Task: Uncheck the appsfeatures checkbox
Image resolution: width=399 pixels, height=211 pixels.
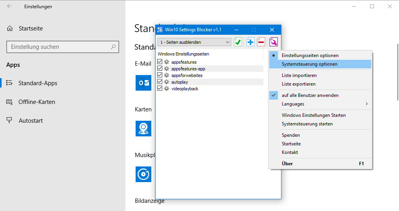Action: tap(160, 62)
